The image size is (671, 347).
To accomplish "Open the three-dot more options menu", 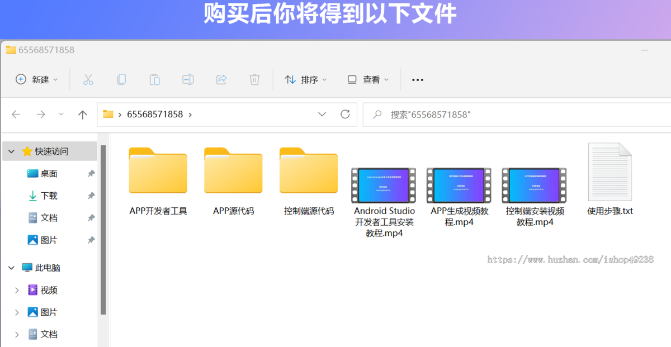I will tap(418, 80).
